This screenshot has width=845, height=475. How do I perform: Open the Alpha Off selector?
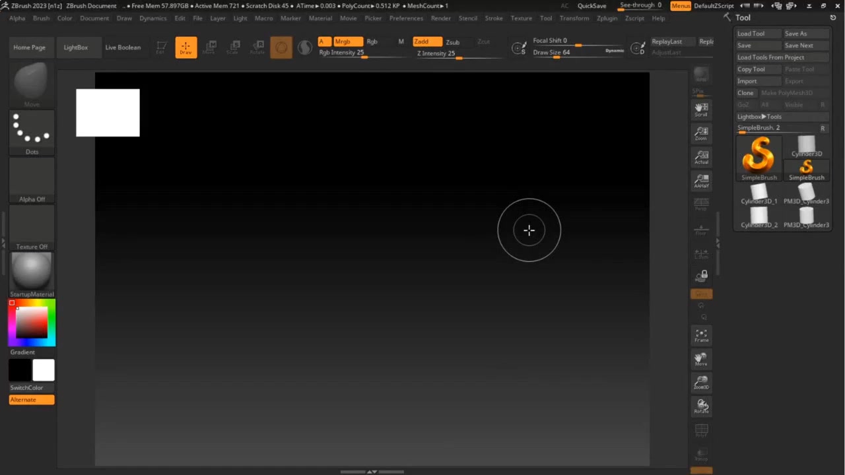tap(32, 177)
